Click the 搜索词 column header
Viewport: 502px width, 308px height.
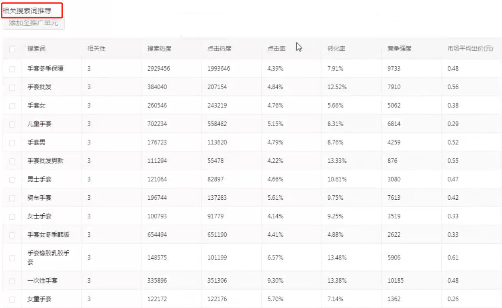[36, 49]
